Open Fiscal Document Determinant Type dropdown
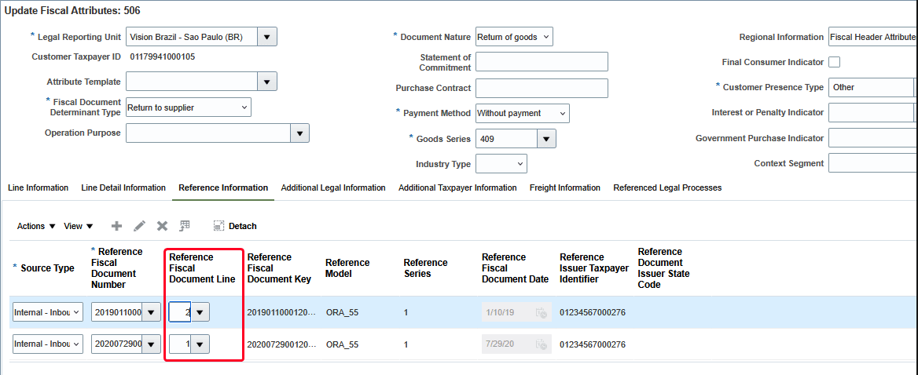This screenshot has width=918, height=375. (189, 107)
